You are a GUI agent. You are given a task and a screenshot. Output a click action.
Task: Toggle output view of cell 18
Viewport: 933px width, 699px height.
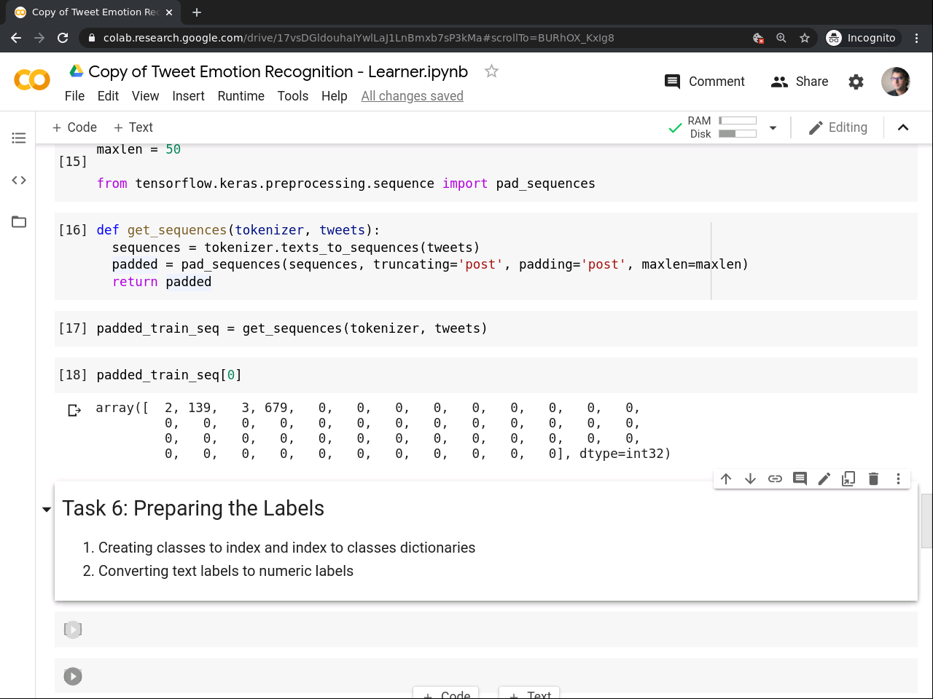74,411
